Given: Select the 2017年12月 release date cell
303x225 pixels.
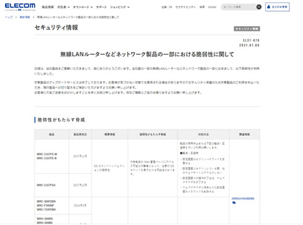Looking at the screenshot, I should point(80,185).
